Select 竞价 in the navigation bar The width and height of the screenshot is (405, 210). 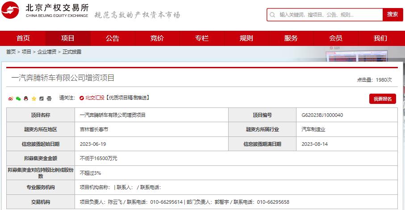point(157,38)
